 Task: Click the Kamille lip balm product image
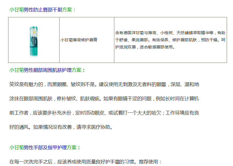coord(34,42)
